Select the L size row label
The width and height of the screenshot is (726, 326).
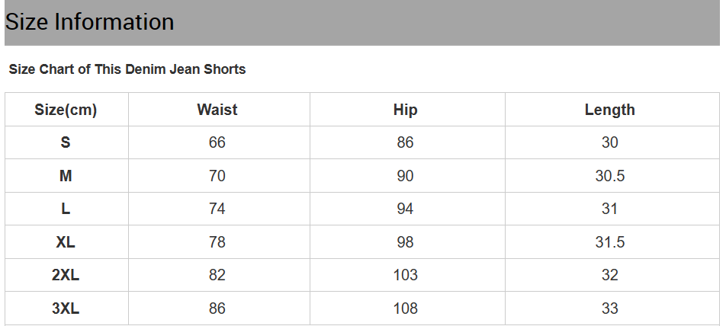pos(66,209)
